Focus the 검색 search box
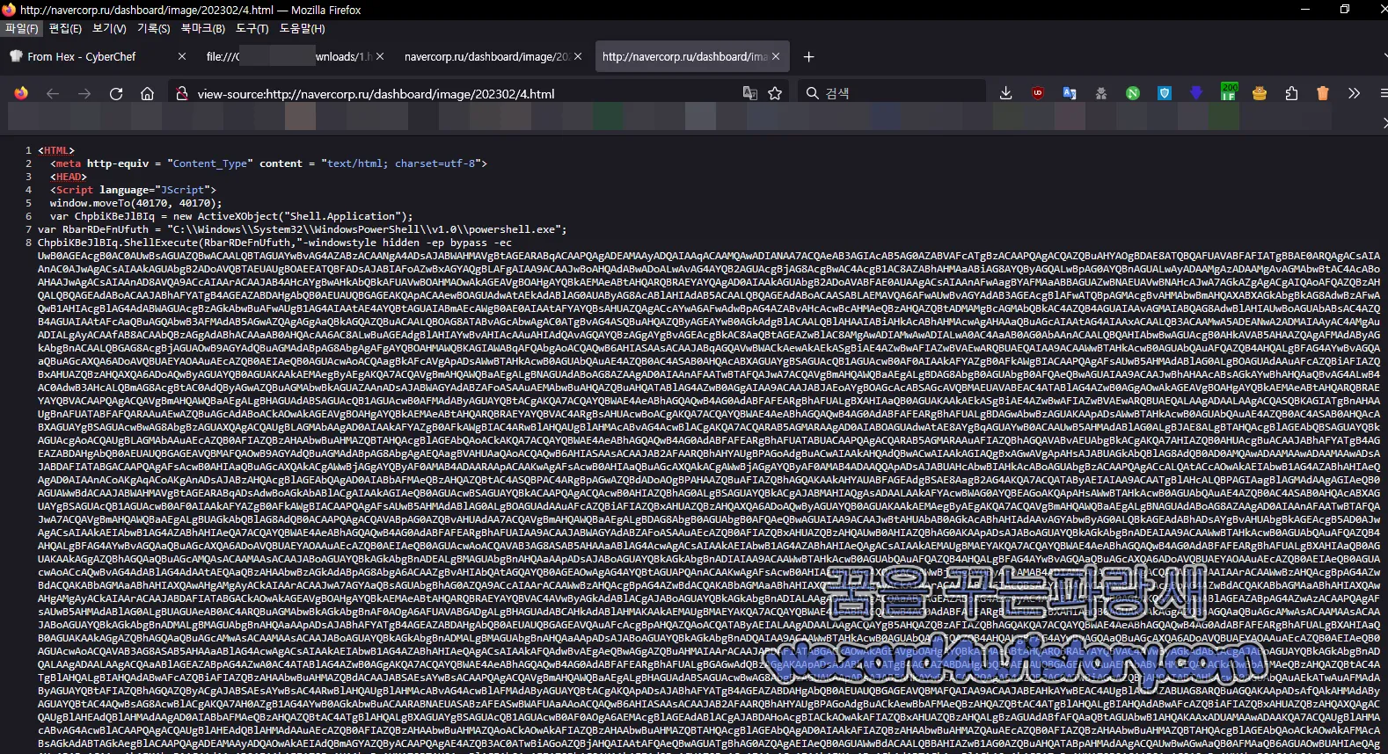 pos(891,93)
